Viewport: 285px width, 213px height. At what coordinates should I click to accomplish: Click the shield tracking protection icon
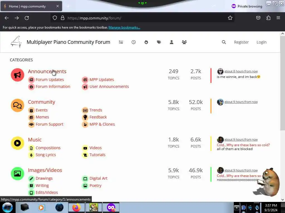(55, 18)
